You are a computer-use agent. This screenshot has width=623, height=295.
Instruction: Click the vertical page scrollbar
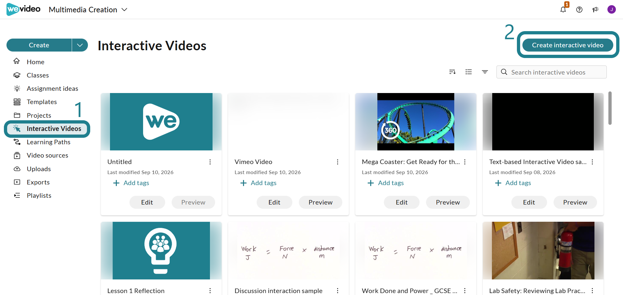tap(610, 108)
